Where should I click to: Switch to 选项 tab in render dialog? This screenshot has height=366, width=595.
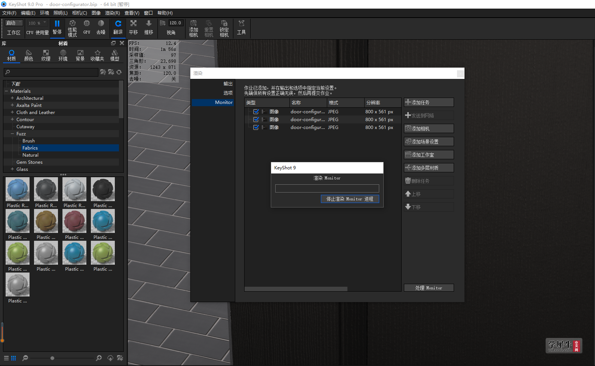(x=228, y=93)
